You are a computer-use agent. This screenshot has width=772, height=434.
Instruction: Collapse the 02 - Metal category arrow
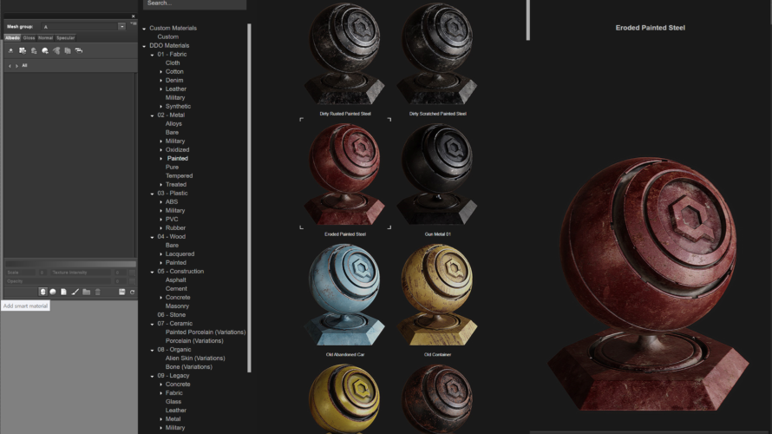click(x=152, y=115)
